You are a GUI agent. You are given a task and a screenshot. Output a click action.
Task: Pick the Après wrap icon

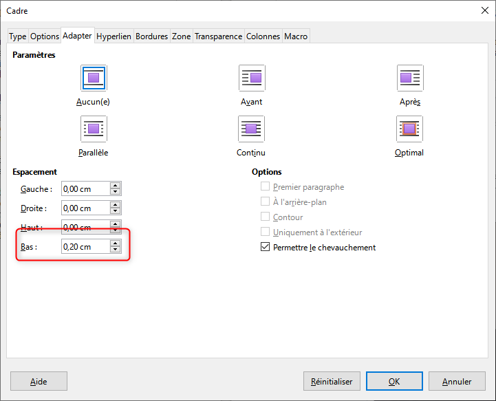click(410, 78)
